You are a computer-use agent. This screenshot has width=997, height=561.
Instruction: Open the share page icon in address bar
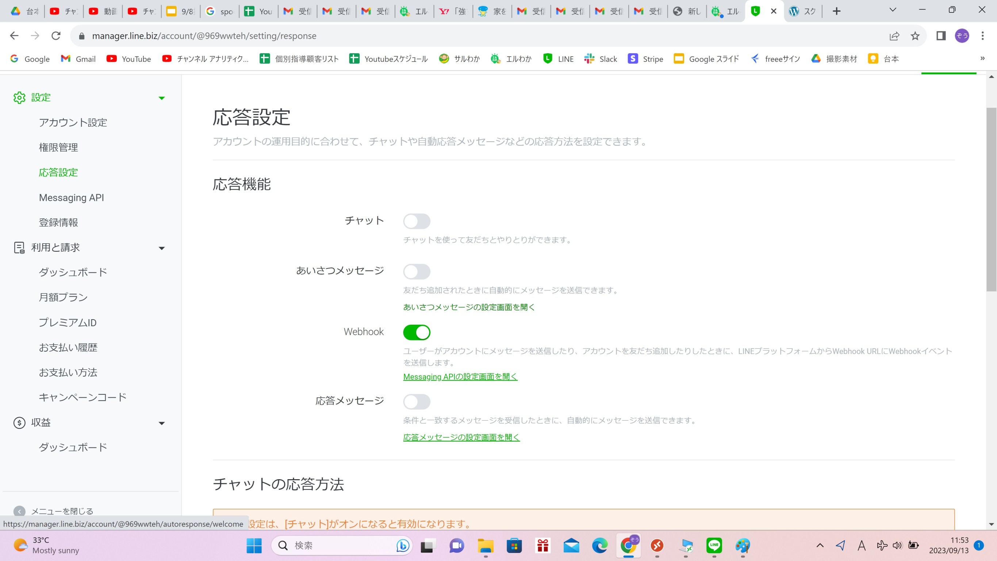coord(894,36)
